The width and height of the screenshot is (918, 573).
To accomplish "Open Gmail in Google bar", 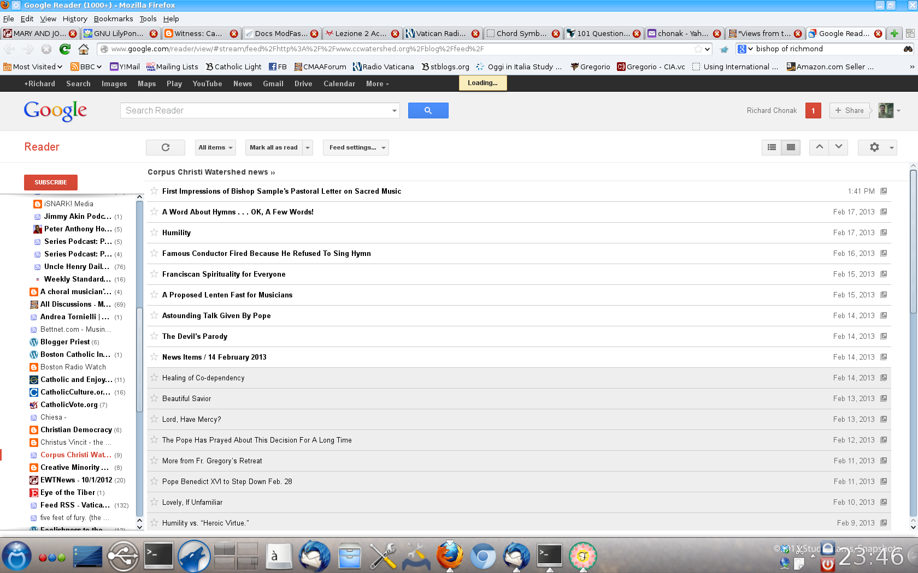I will coord(273,83).
